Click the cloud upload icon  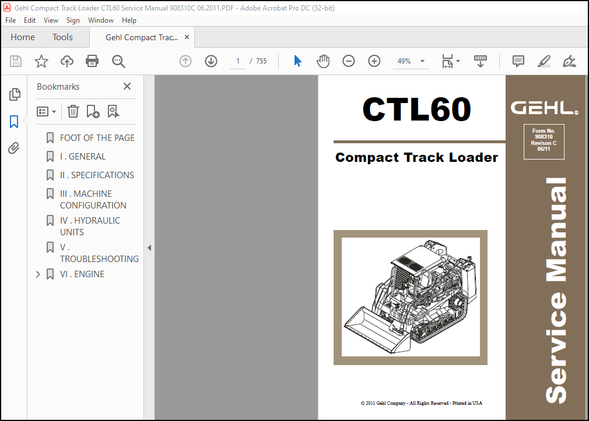[67, 61]
